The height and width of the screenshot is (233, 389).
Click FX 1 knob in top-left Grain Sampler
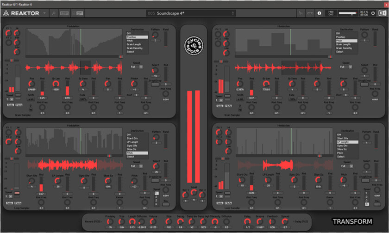[x=8, y=33]
